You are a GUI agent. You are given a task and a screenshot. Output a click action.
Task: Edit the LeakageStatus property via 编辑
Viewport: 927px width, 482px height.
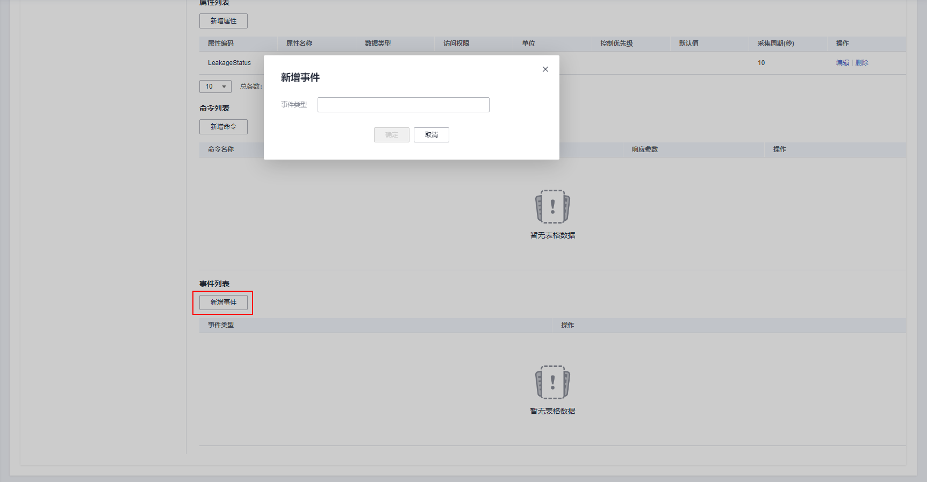(x=843, y=63)
